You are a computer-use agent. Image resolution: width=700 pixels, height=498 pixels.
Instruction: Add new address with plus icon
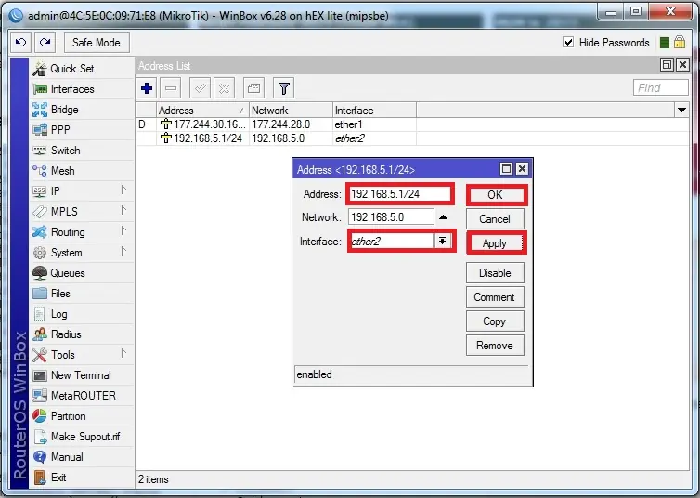pyautogui.click(x=147, y=88)
